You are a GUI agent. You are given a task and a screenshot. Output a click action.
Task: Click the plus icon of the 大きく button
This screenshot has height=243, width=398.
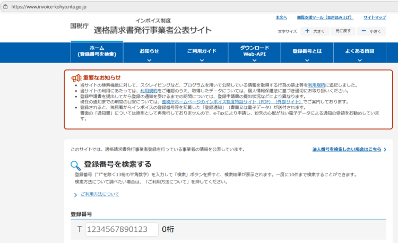click(x=307, y=31)
